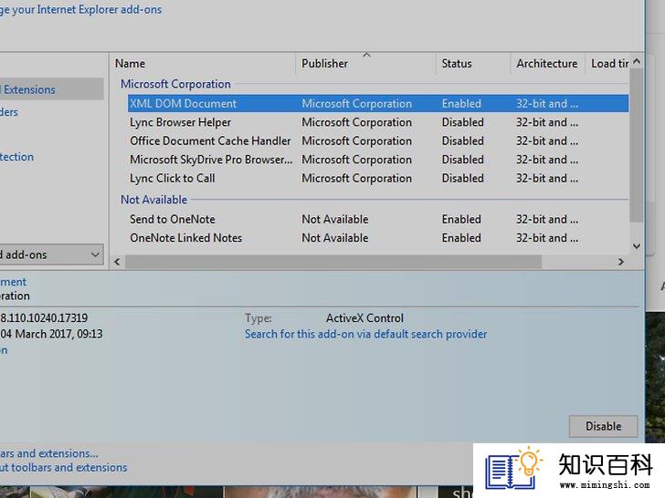Click horizontal scrollbar left arrow
The height and width of the screenshot is (498, 665).
(x=117, y=262)
